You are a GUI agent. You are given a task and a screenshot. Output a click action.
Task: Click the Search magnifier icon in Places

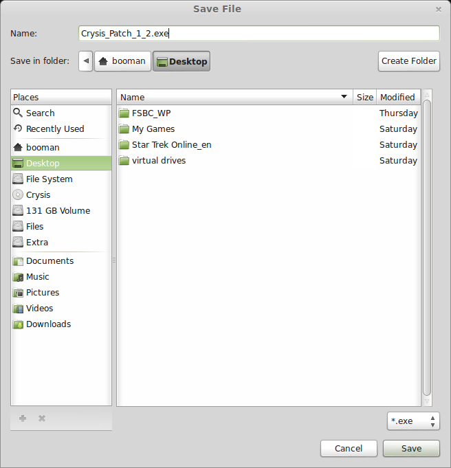tap(18, 113)
